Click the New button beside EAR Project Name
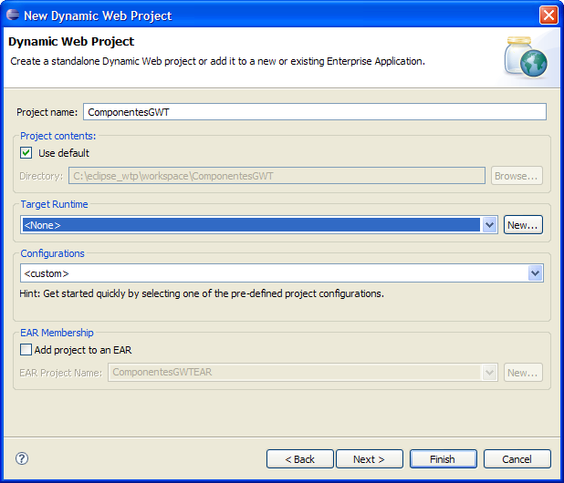 523,373
